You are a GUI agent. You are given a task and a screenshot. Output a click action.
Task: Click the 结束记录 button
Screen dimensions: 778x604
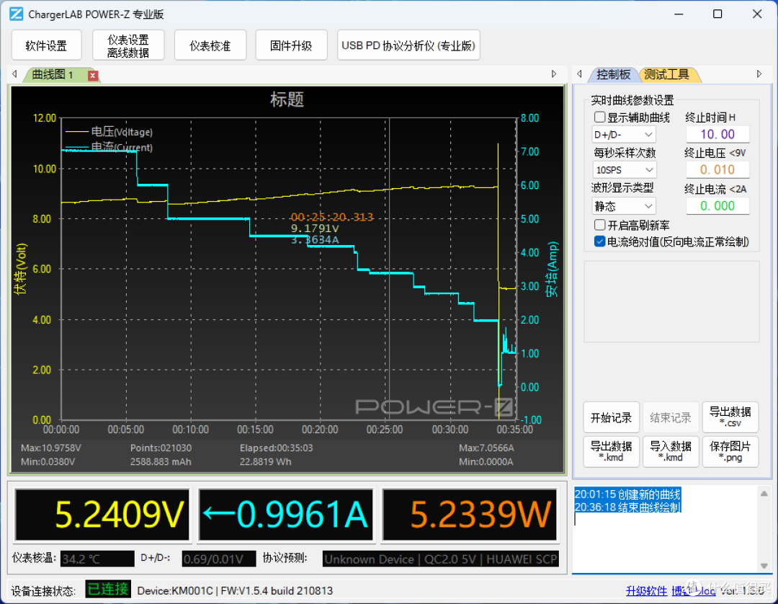[x=671, y=418]
